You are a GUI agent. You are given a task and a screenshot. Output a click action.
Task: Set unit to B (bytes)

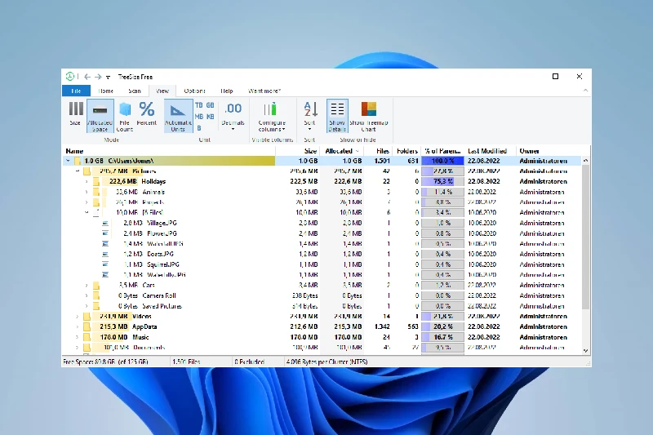pyautogui.click(x=199, y=128)
